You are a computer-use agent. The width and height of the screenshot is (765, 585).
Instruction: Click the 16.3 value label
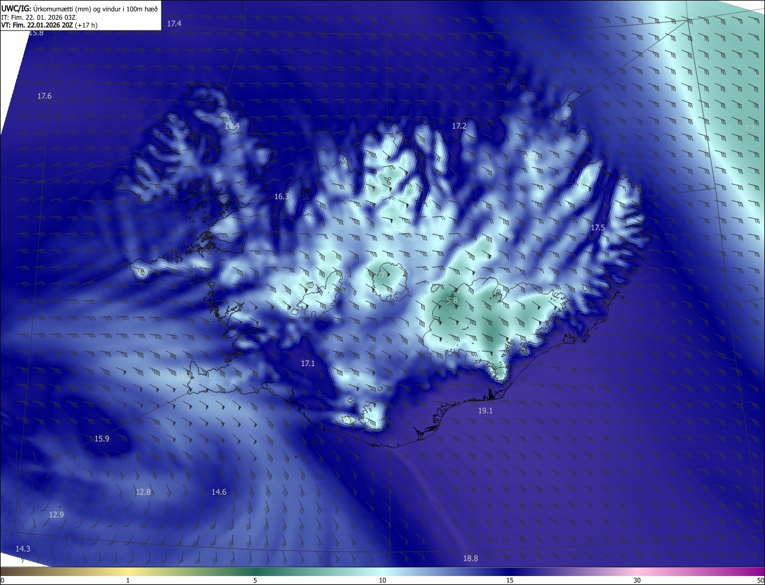[281, 197]
